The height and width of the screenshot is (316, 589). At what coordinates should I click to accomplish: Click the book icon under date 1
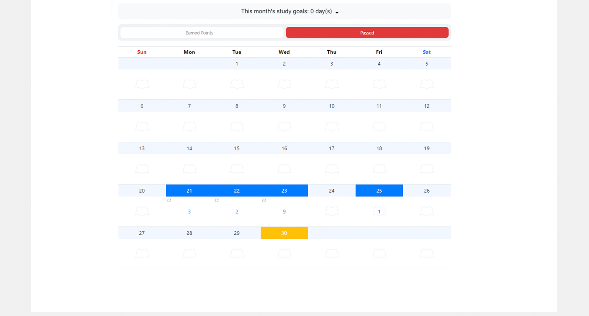[x=237, y=84]
